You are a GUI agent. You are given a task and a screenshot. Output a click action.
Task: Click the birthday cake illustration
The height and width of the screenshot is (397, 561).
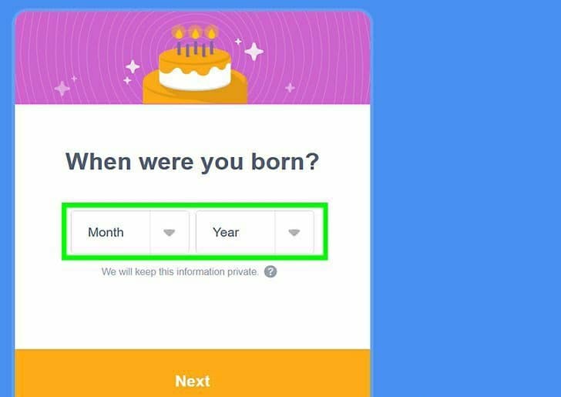pyautogui.click(x=195, y=65)
